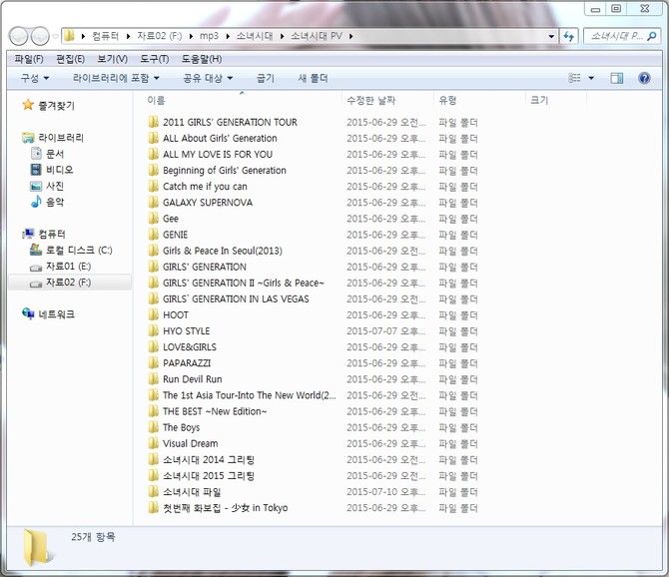This screenshot has width=669, height=577.
Task: Select the Visual Dream folder icon
Action: (153, 443)
